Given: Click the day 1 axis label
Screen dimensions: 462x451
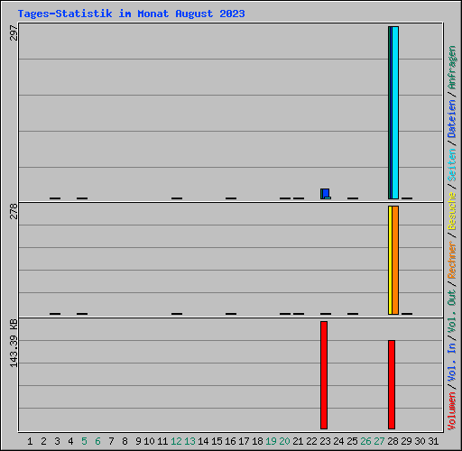Looking at the screenshot, I should [x=30, y=441].
